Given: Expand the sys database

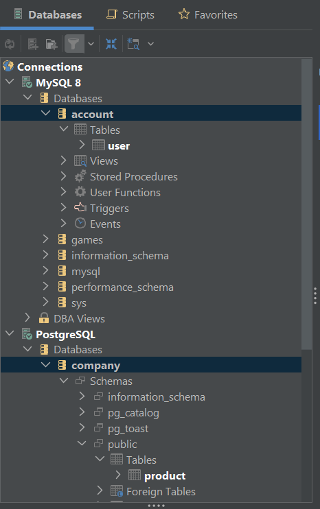Looking at the screenshot, I should (46, 303).
